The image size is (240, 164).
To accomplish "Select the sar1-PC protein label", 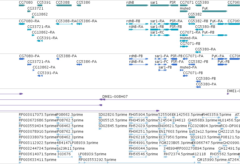I will pyautogui.click(x=162, y=62).
